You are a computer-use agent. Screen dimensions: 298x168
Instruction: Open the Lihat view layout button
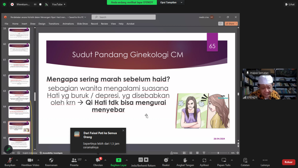click(x=290, y=4)
